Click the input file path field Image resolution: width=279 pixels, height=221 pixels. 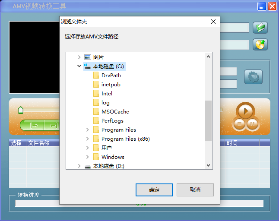(235, 28)
